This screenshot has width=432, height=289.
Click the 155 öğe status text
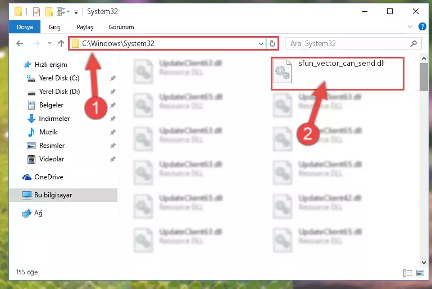point(27,272)
